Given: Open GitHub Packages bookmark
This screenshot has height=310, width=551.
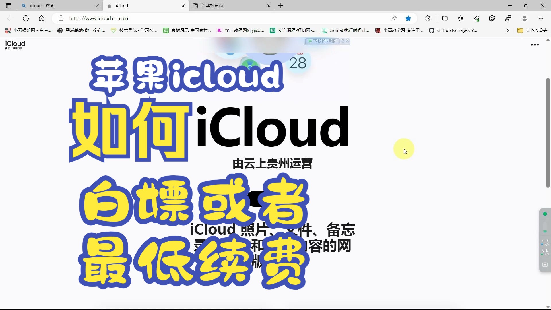Looking at the screenshot, I should [453, 30].
